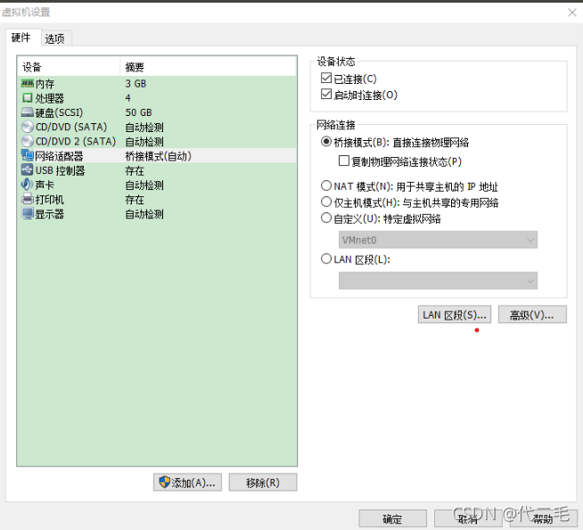Image resolution: width=583 pixels, height=530 pixels.
Task: Click the CD/DVD (SATA) disc icon
Action: click(x=28, y=127)
